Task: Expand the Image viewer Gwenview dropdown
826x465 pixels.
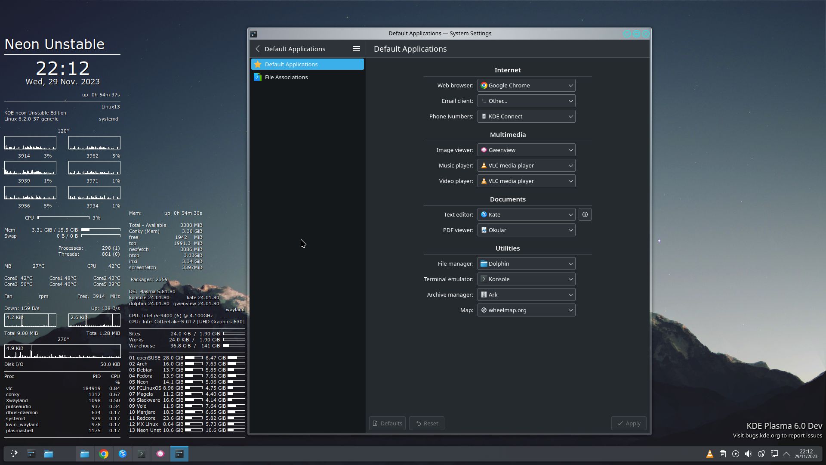Action: tap(526, 150)
